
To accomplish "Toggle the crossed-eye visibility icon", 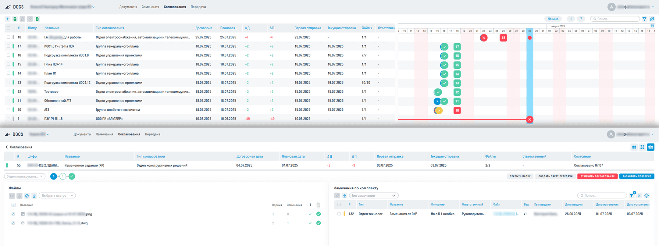I will pos(652,19).
